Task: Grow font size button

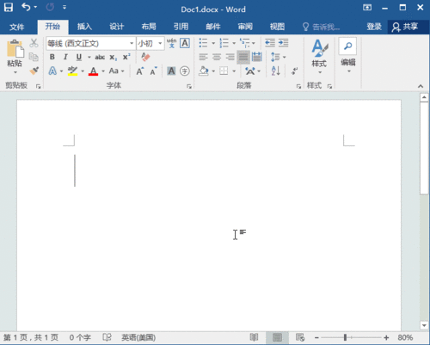Action: tap(140, 71)
